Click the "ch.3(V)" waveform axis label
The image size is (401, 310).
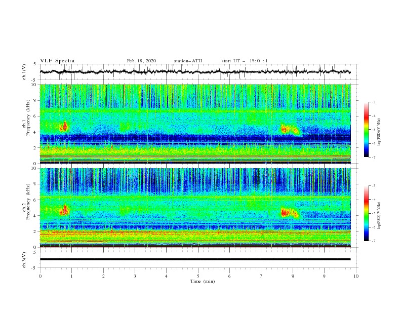[24, 260]
